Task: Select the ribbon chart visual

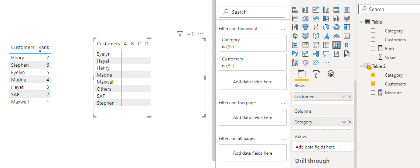Action: [x=347, y=18]
